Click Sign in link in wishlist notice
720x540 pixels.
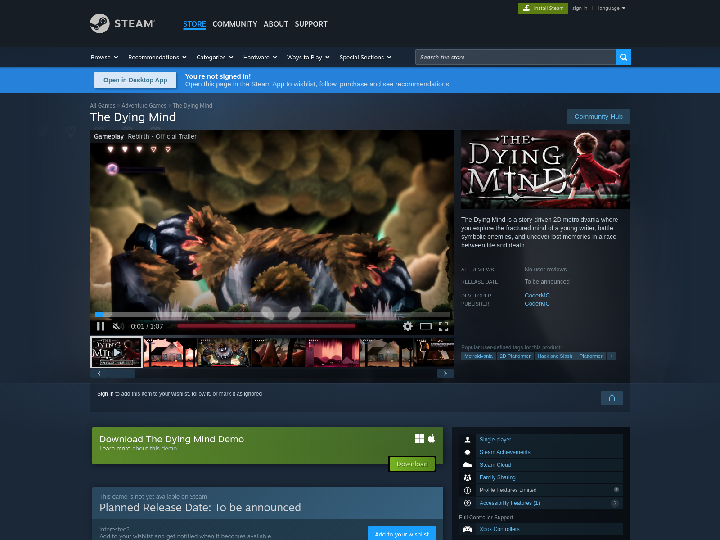[105, 394]
